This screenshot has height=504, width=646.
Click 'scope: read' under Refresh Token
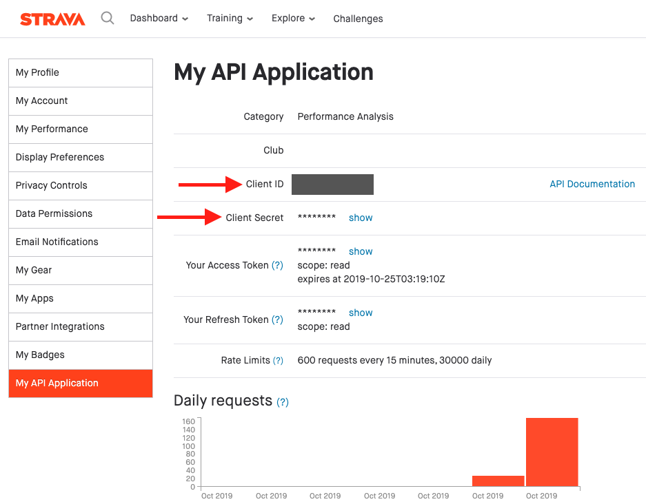(323, 326)
